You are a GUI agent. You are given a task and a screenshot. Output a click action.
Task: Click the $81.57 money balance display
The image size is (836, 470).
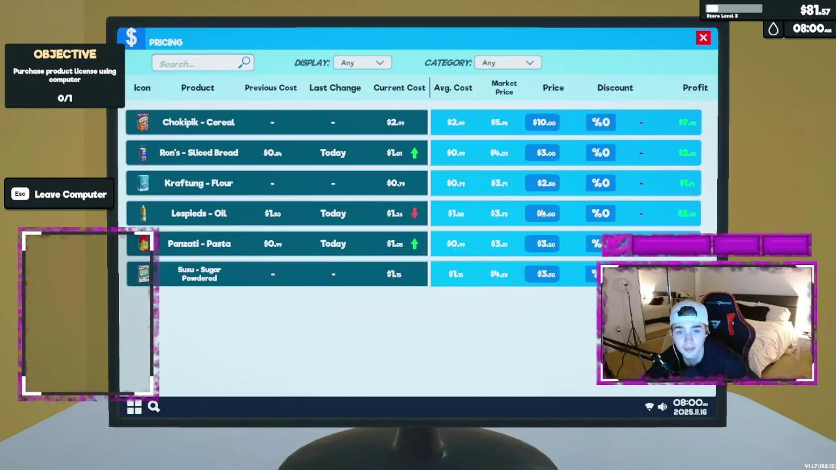point(815,10)
